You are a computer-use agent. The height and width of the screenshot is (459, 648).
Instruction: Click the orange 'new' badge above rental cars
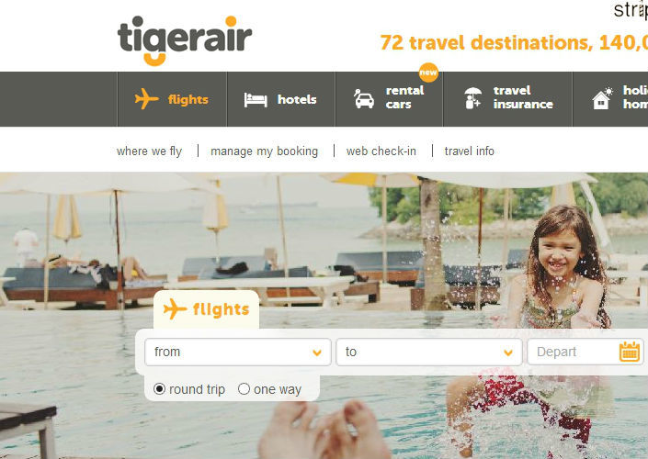pos(428,73)
